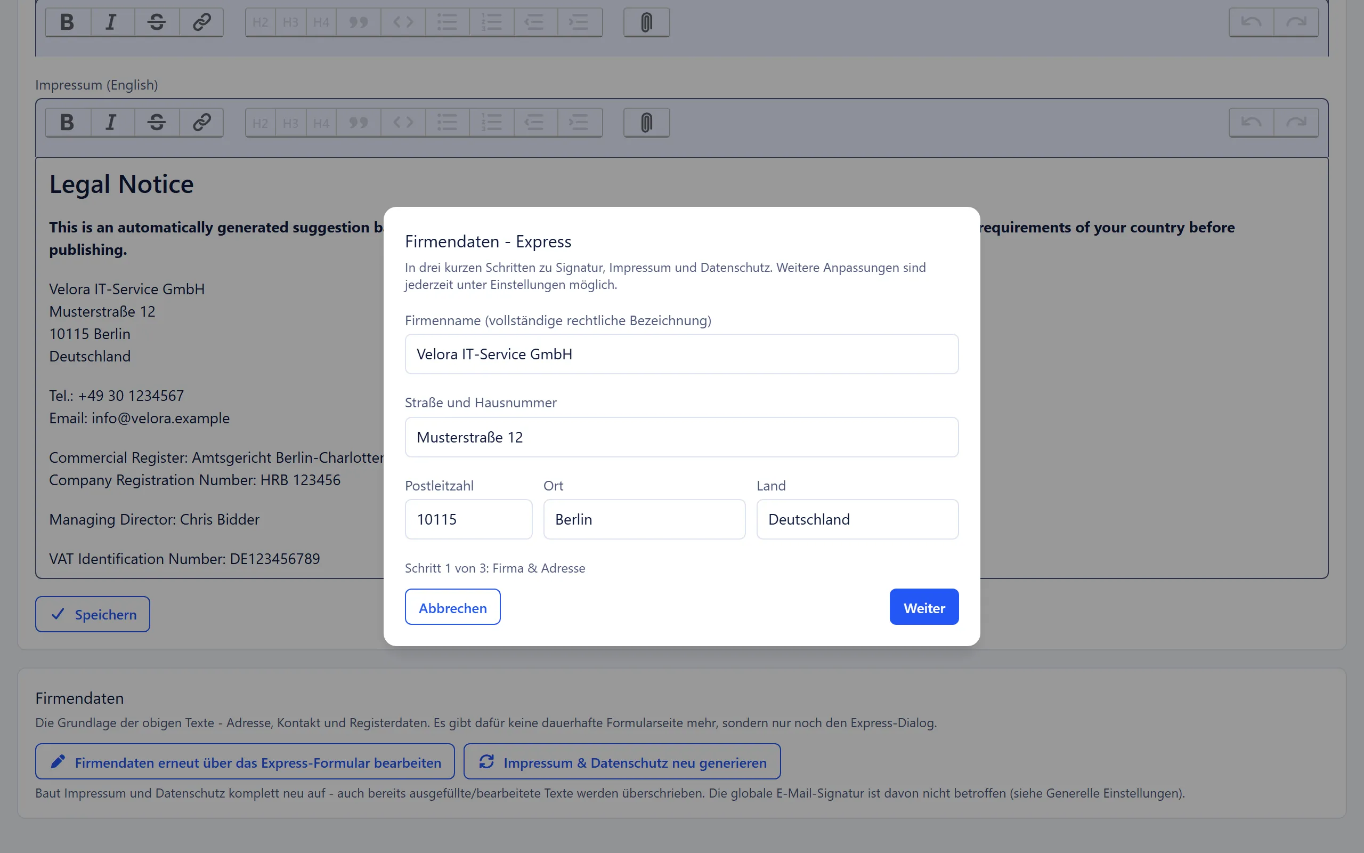Proceed with the Weiter button
The image size is (1364, 853).
coord(924,607)
